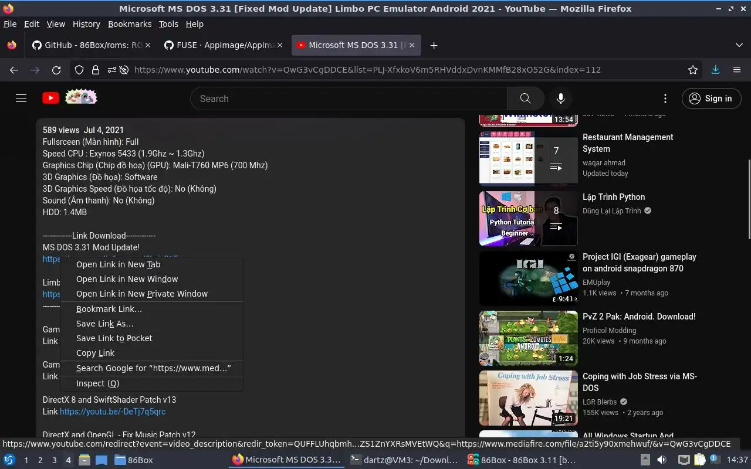Select Bookmark Link from context menu

(151, 309)
